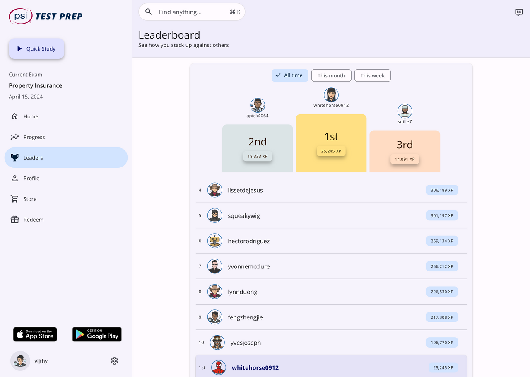Viewport: 530px width, 377px height.
Task: Switch leaderboard to This week
Action: [372, 75]
